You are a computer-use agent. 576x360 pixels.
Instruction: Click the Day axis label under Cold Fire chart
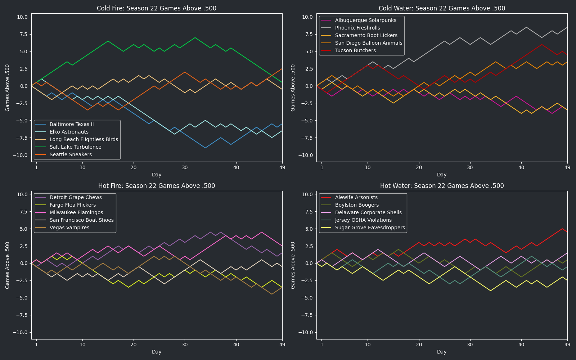[157, 175]
